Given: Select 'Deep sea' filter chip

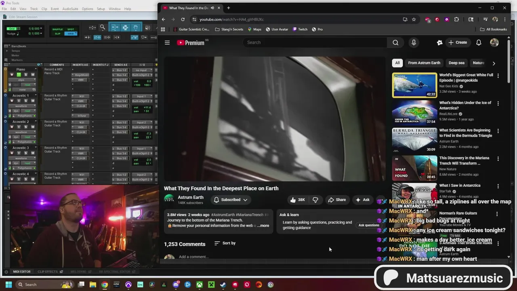Looking at the screenshot, I should [456, 63].
